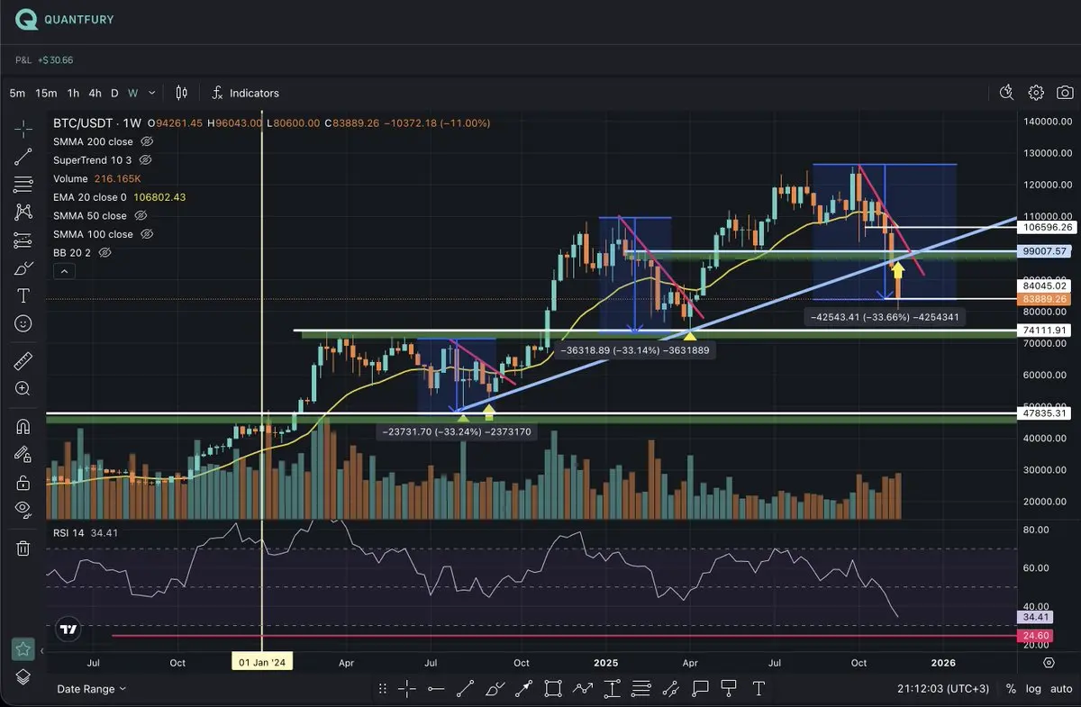Select arrow tool in bottom toolbar
This screenshot has width=1081, height=707.
(x=524, y=689)
